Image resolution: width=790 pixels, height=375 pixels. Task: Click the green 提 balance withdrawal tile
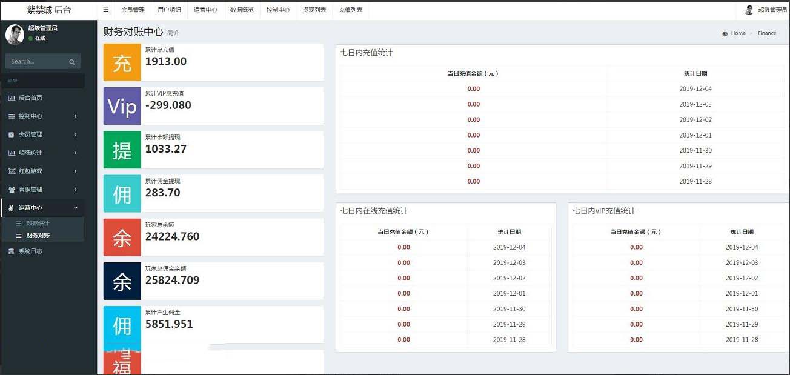122,150
